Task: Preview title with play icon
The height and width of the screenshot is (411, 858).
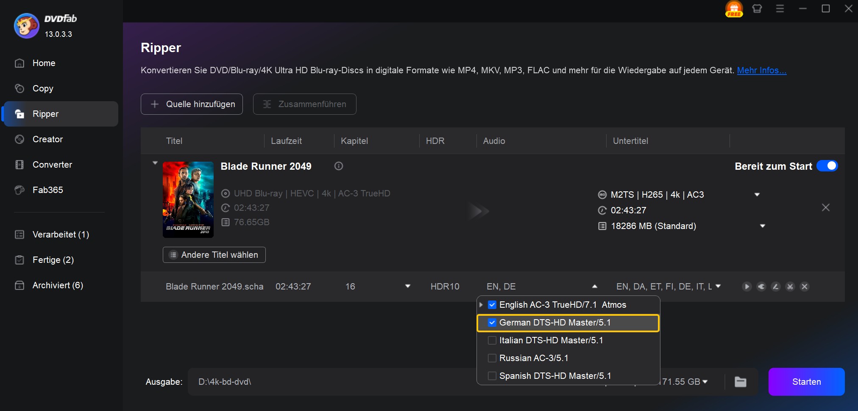Action: pyautogui.click(x=747, y=287)
